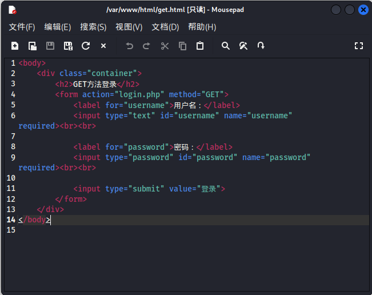Viewport: 372px width, 295px height.
Task: Click "submit" type value on line 11
Action: click(x=146, y=189)
